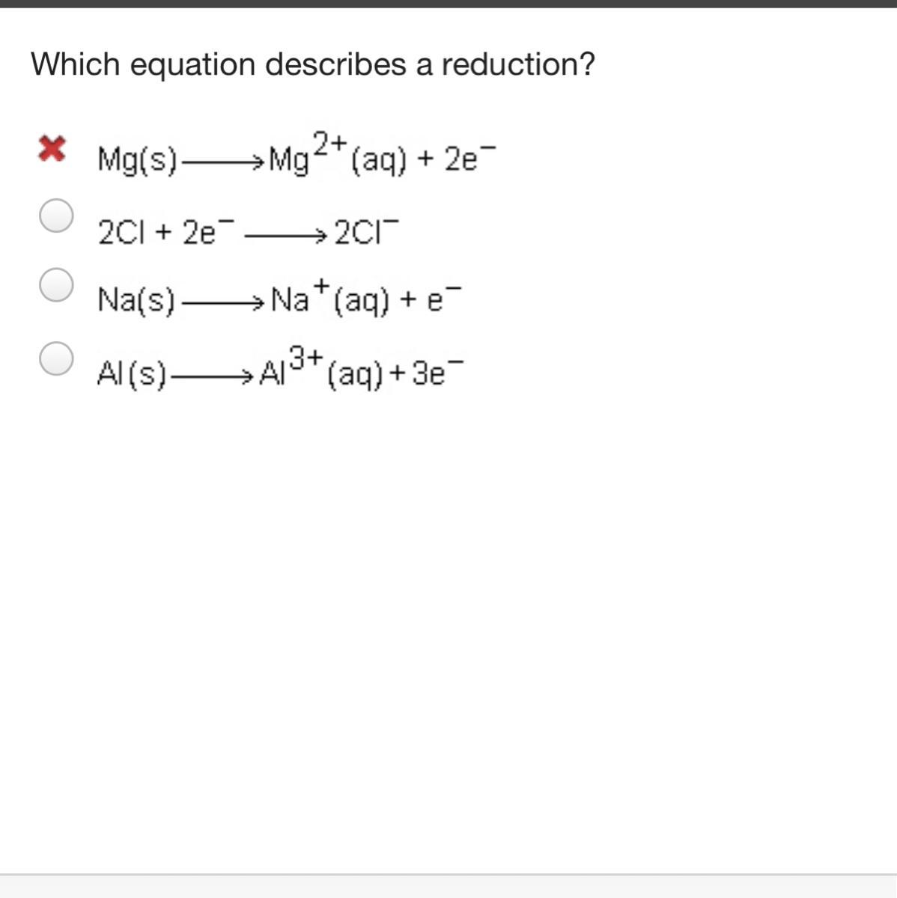This screenshot has height=898, width=897.
Task: Click the question text "Which equation describes a reduction?"
Action: 312,65
